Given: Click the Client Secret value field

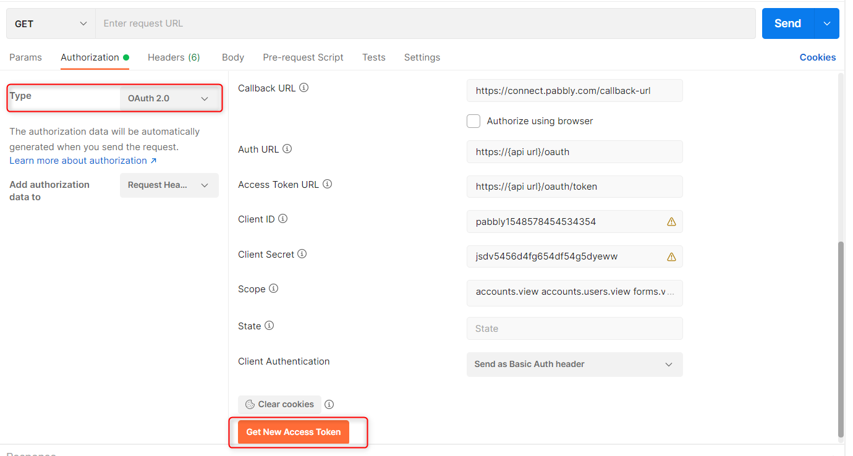Looking at the screenshot, I should [574, 256].
